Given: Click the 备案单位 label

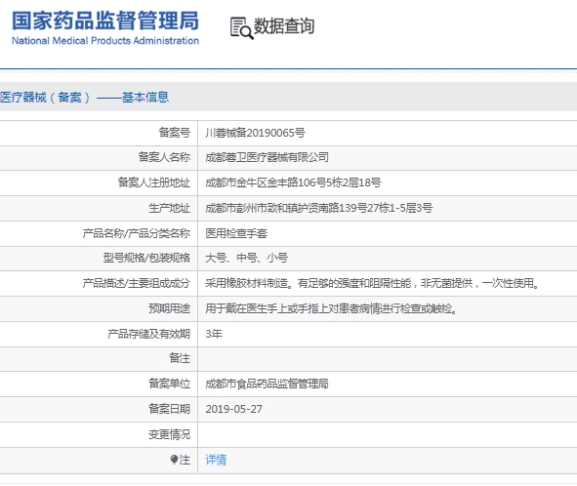Looking at the screenshot, I should tap(169, 385).
